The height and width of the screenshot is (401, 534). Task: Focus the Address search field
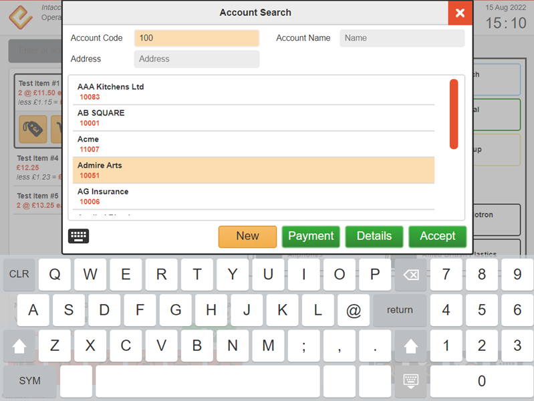[196, 59]
